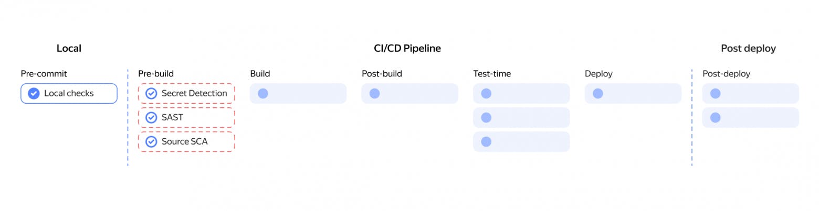Click the Build stage circle icon
The width and height of the screenshot is (819, 211).
(263, 94)
